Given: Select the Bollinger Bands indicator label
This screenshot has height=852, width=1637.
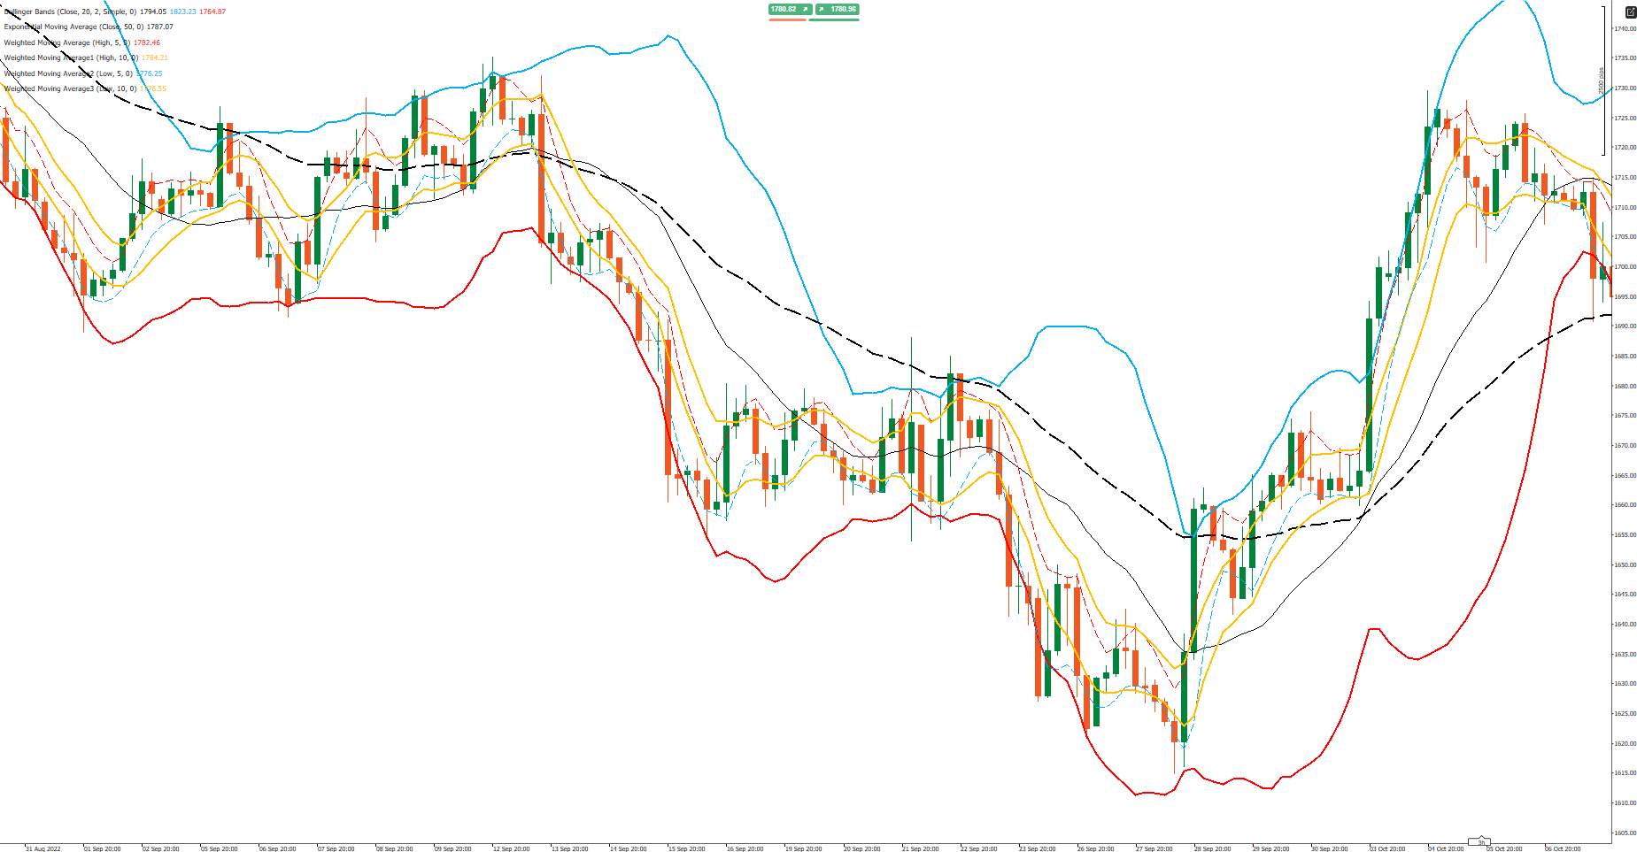Looking at the screenshot, I should [70, 12].
